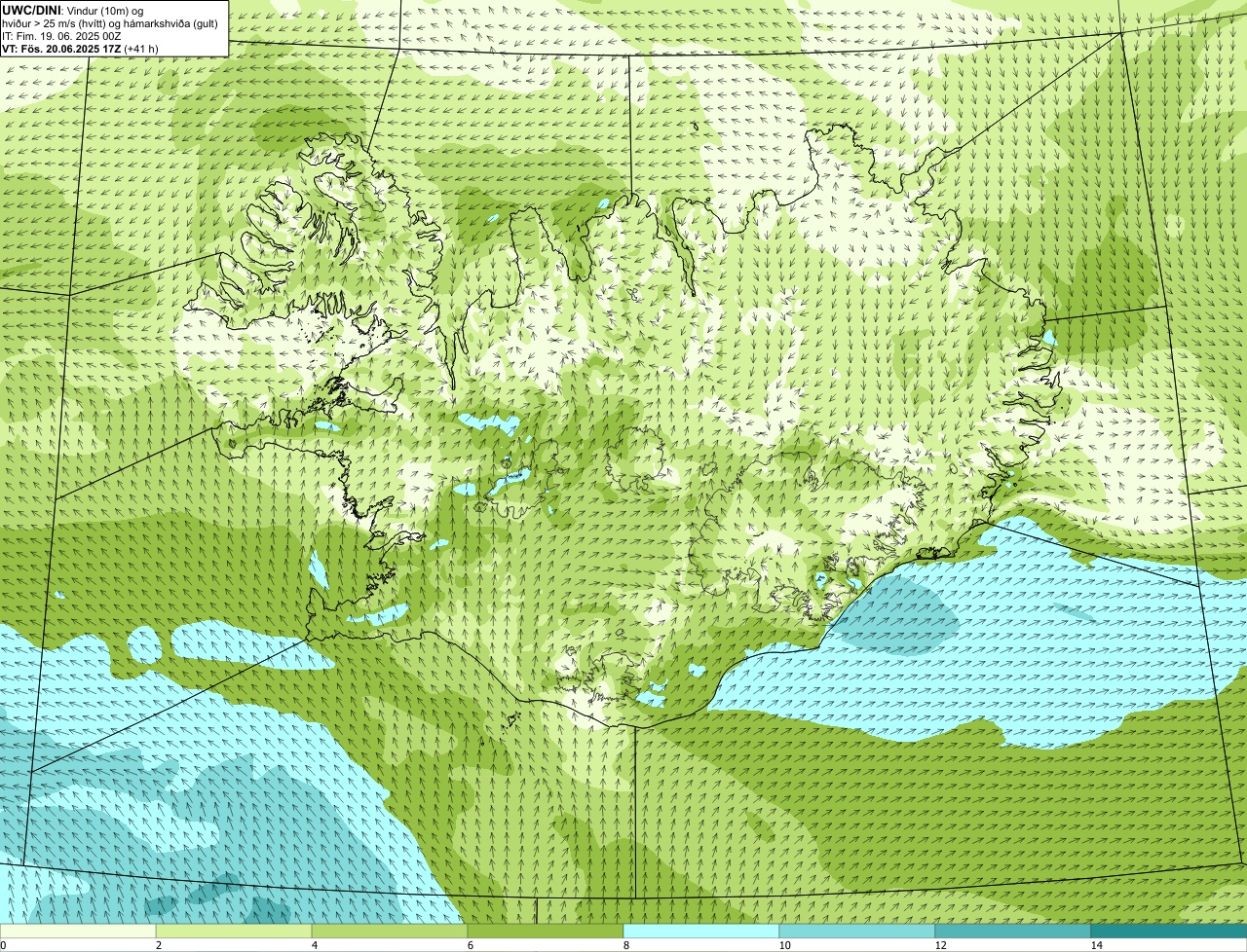Click the legend tick label '14'
Image resolution: width=1247 pixels, height=952 pixels.
tap(1096, 945)
